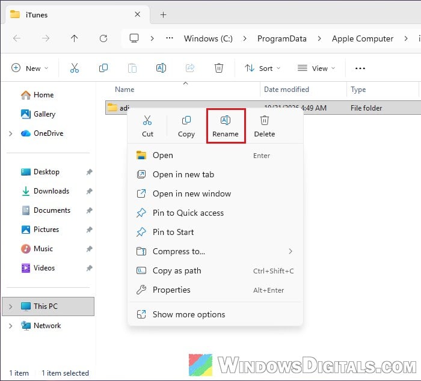Expand the Network tree node
This screenshot has height=381, width=421.
[10, 326]
